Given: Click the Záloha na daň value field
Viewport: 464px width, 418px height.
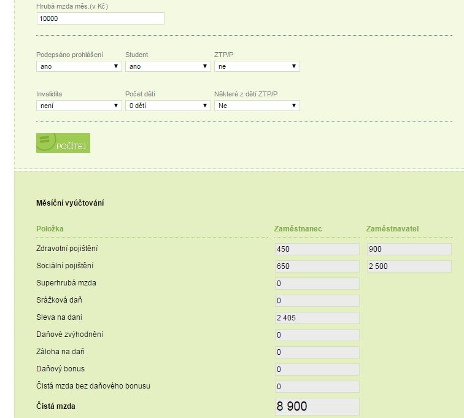Looking at the screenshot, I should (316, 352).
